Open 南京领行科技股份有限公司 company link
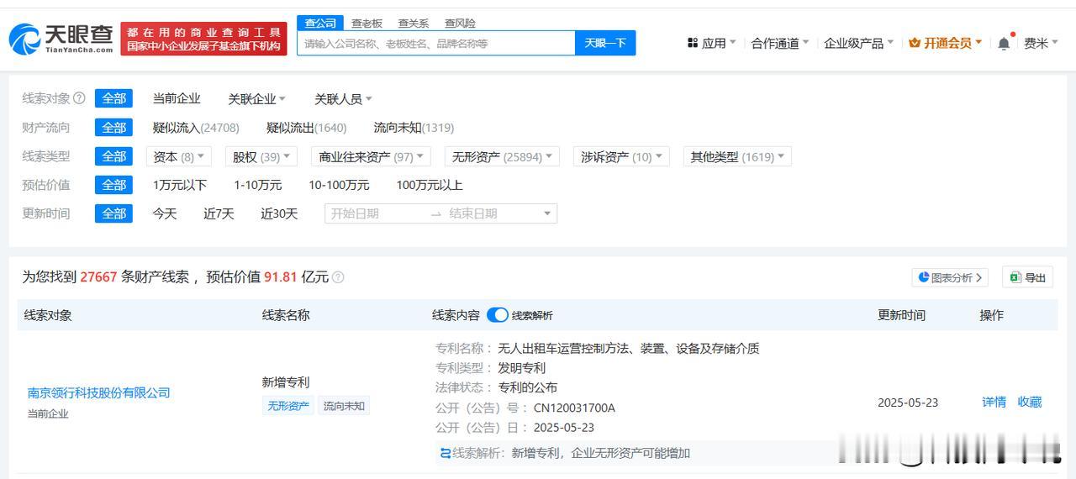The image size is (1076, 479). (x=99, y=392)
